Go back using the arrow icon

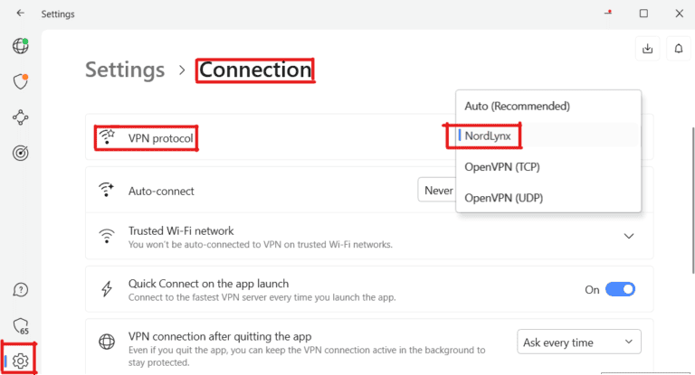pyautogui.click(x=20, y=14)
